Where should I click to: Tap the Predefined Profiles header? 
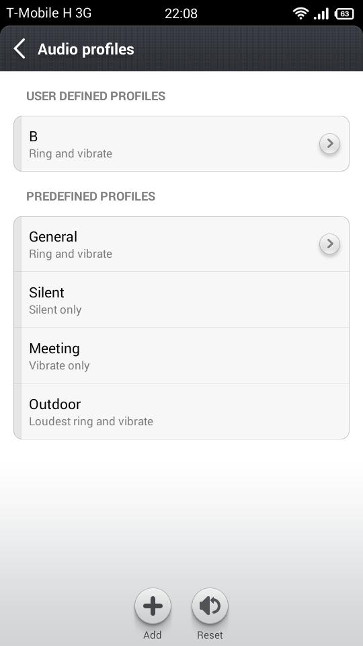[x=91, y=196]
